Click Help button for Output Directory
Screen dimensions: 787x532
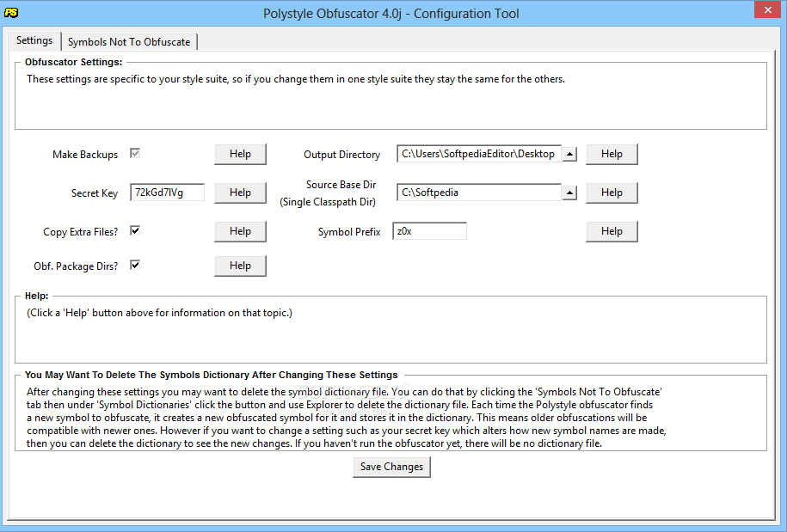tap(612, 154)
